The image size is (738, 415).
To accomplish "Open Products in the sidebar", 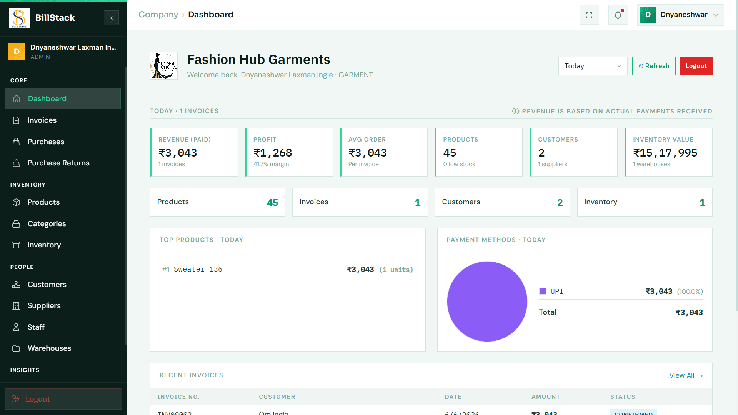I will [63, 202].
